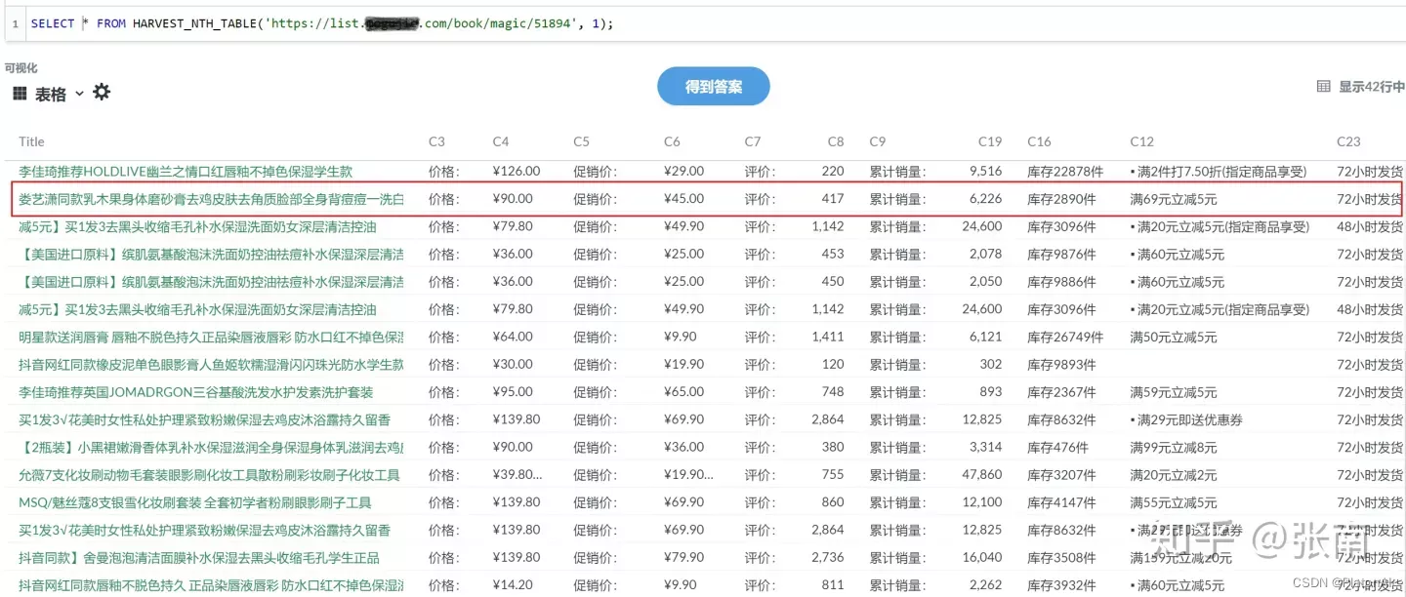Open the visualization settings gear icon
The image size is (1406, 597).
102,93
